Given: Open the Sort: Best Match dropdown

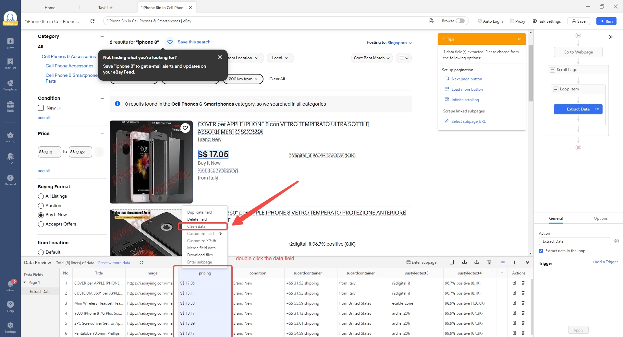Looking at the screenshot, I should [372, 58].
